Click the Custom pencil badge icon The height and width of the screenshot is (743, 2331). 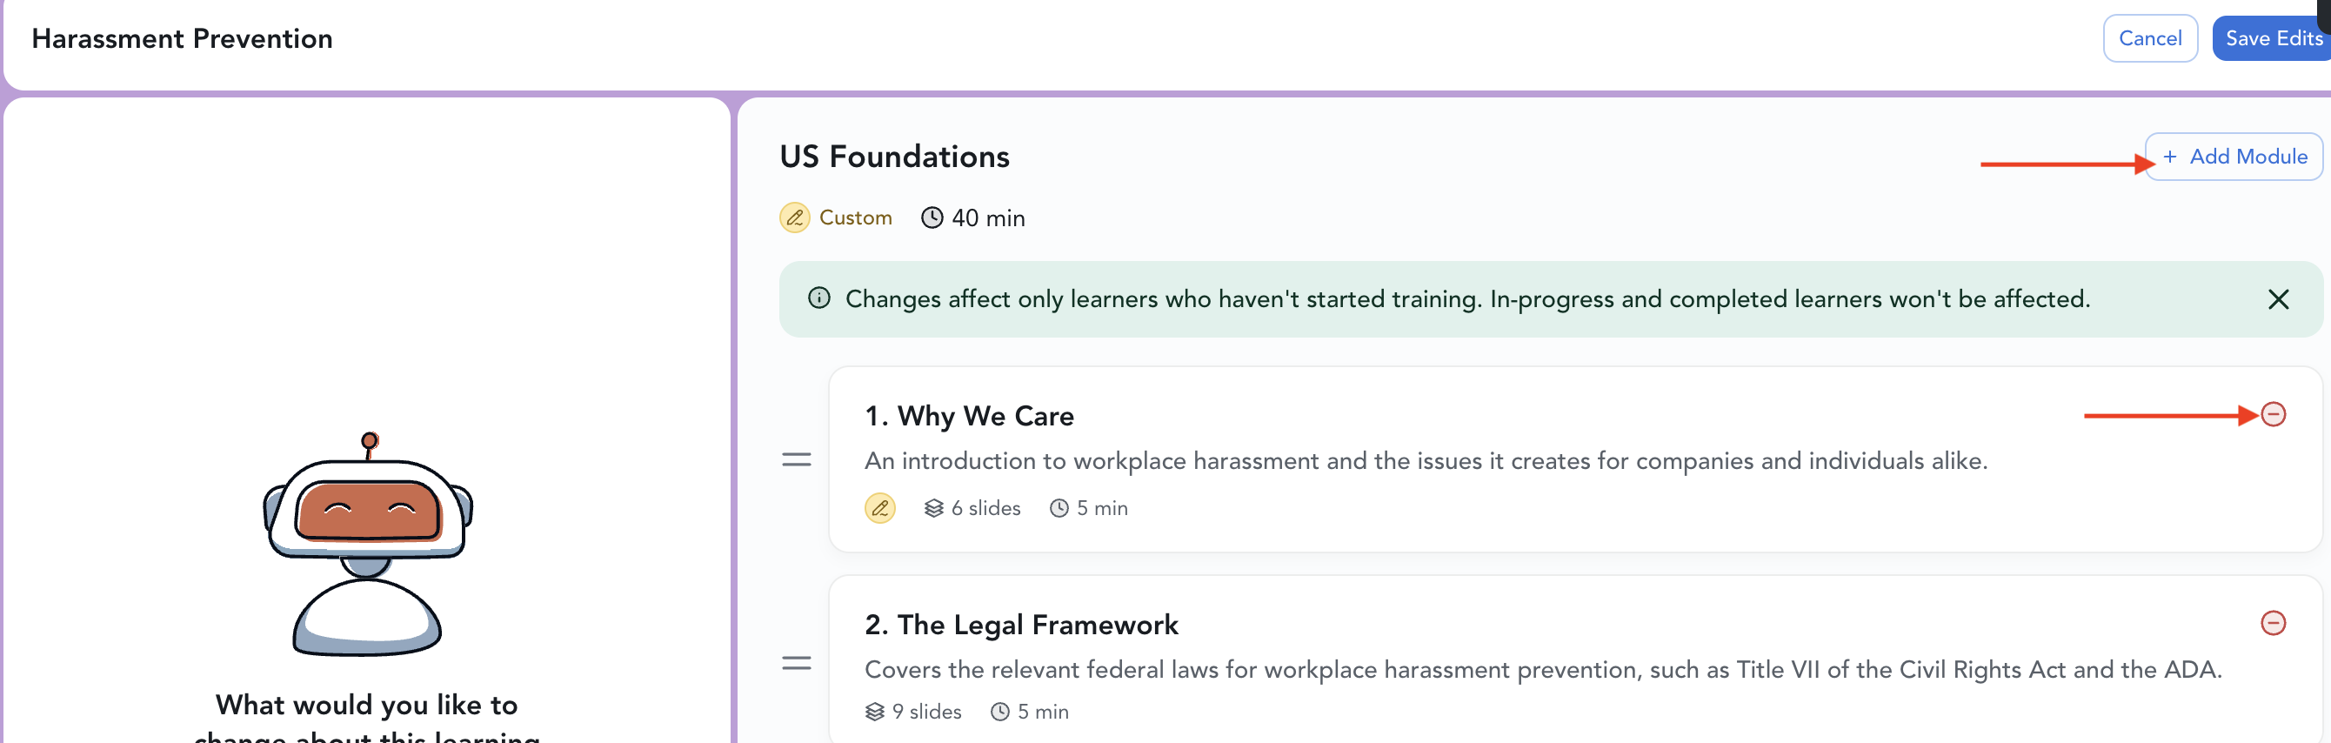[x=793, y=218]
